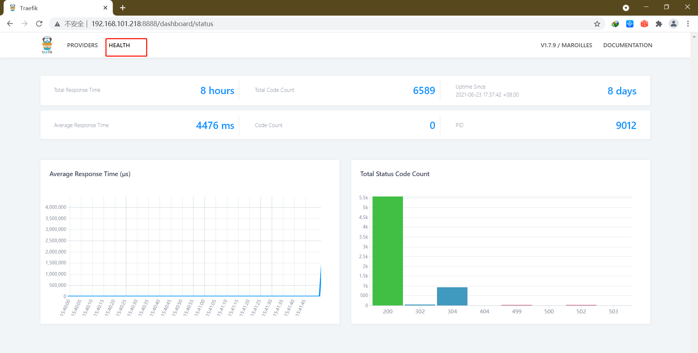698x353 pixels.
Task: Expand the tab search dropdown arrow
Action: pos(626,8)
